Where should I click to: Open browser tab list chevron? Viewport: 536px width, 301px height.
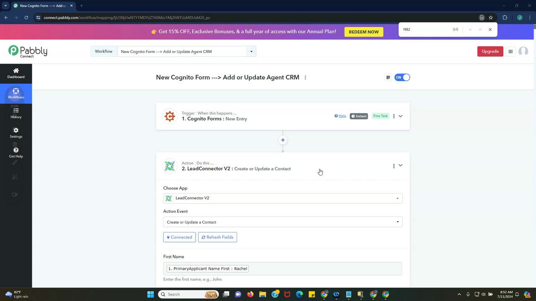5,6
